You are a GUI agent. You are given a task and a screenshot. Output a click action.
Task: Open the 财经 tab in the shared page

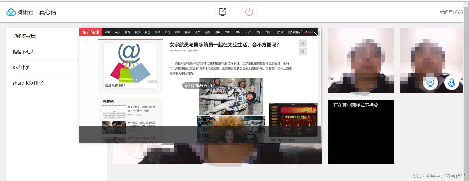158,32
